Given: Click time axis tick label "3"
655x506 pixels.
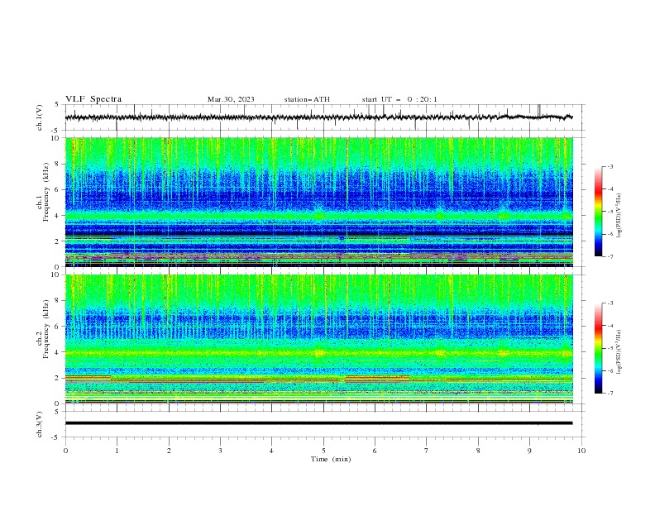Looking at the screenshot, I should (221, 451).
